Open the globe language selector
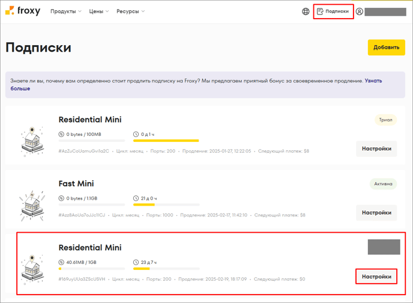 306,11
